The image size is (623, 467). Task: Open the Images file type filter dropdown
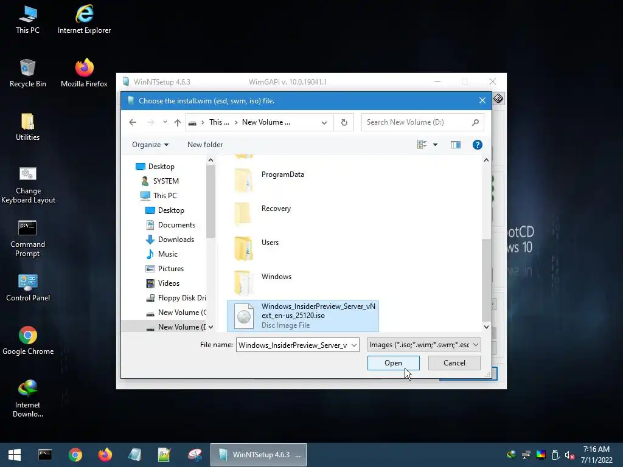pos(423,345)
